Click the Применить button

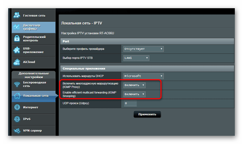tap(147, 114)
